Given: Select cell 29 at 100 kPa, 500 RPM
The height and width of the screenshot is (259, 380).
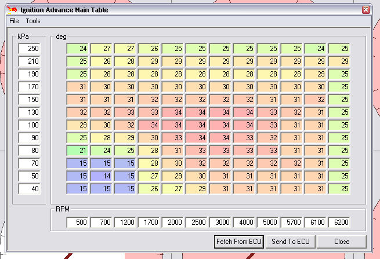Looking at the screenshot, I should [x=77, y=125].
